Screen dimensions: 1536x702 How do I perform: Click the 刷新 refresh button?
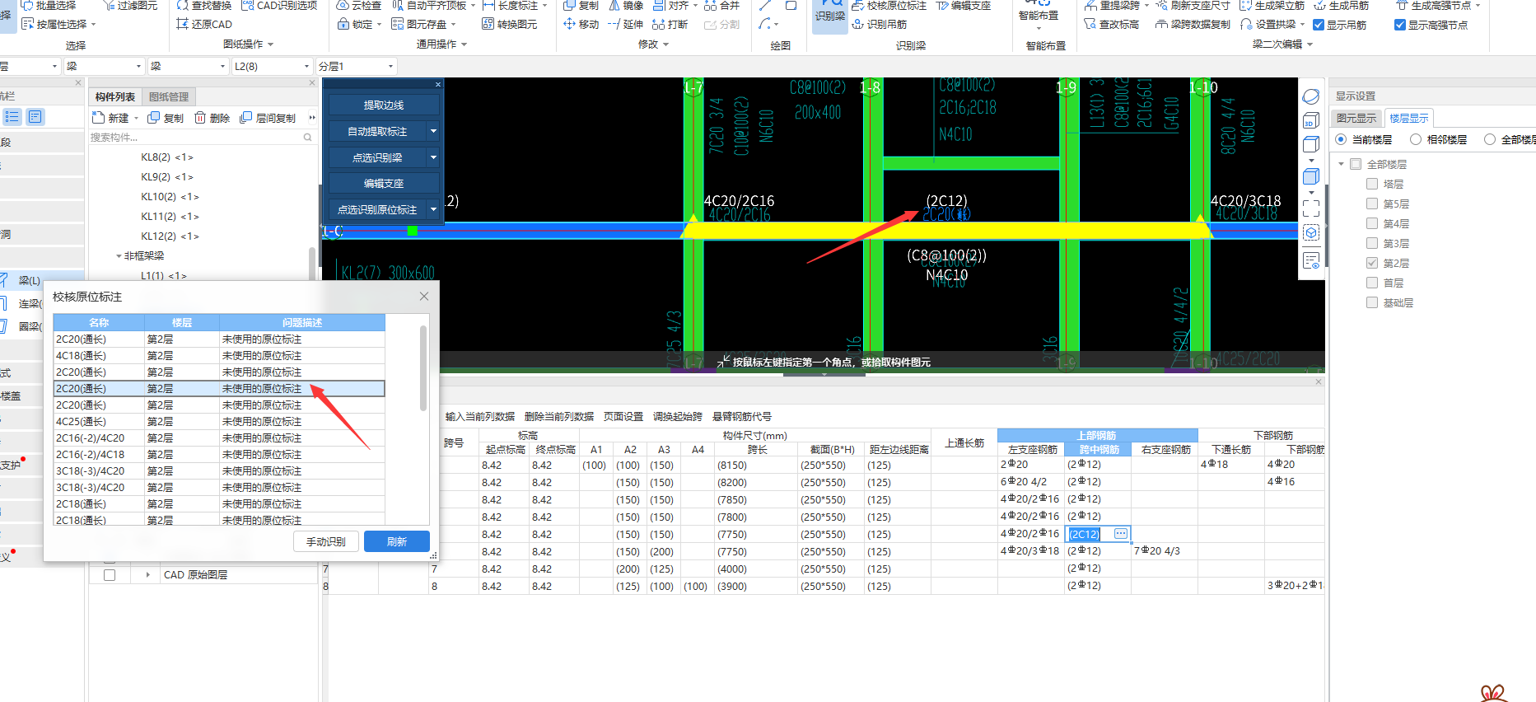click(397, 541)
